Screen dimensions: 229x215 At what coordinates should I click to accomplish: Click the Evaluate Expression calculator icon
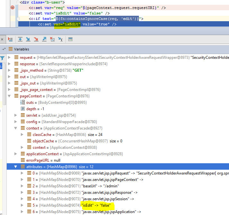click(x=70, y=39)
